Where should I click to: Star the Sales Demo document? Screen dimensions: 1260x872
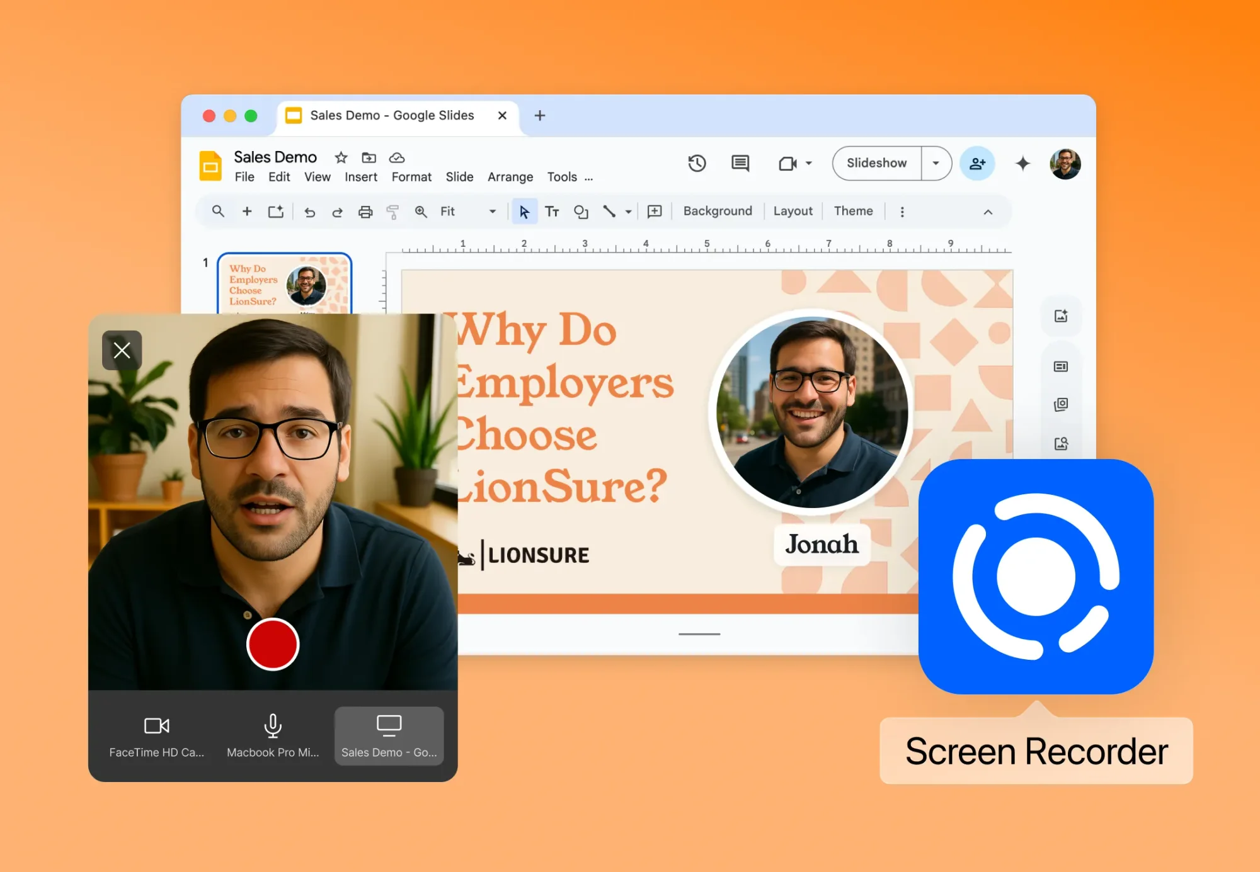click(x=341, y=157)
